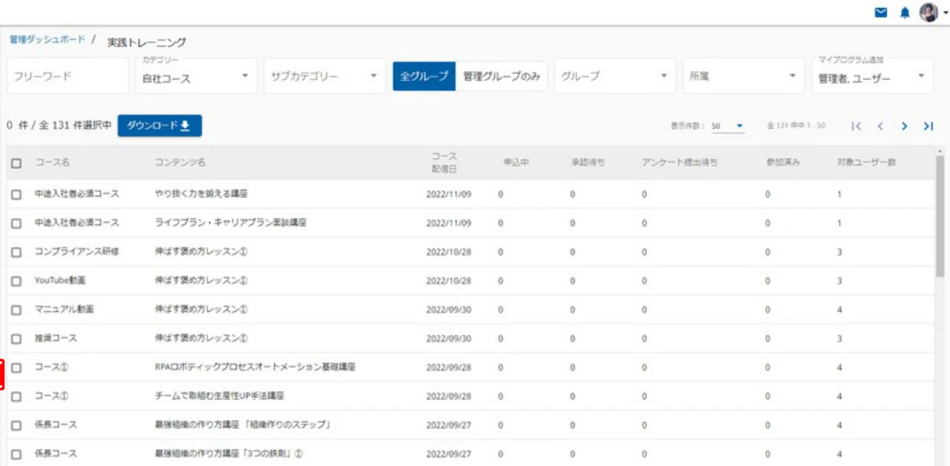The height and width of the screenshot is (466, 950).
Task: Open the サブカテゴリー dropdown
Action: [x=325, y=76]
